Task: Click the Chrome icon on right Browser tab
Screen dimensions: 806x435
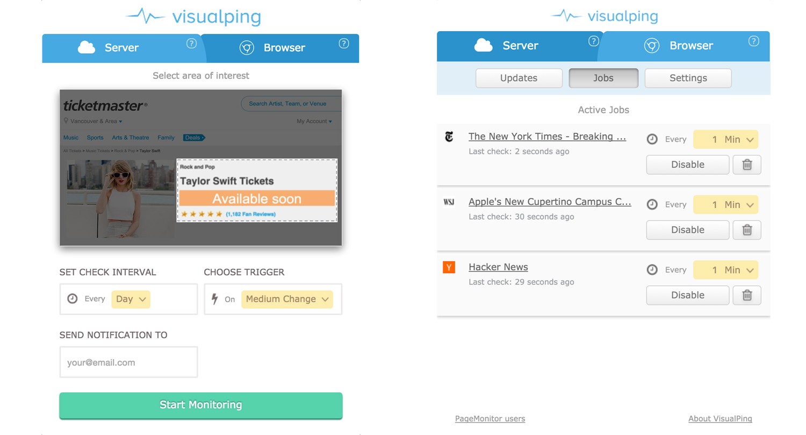Action: point(652,46)
